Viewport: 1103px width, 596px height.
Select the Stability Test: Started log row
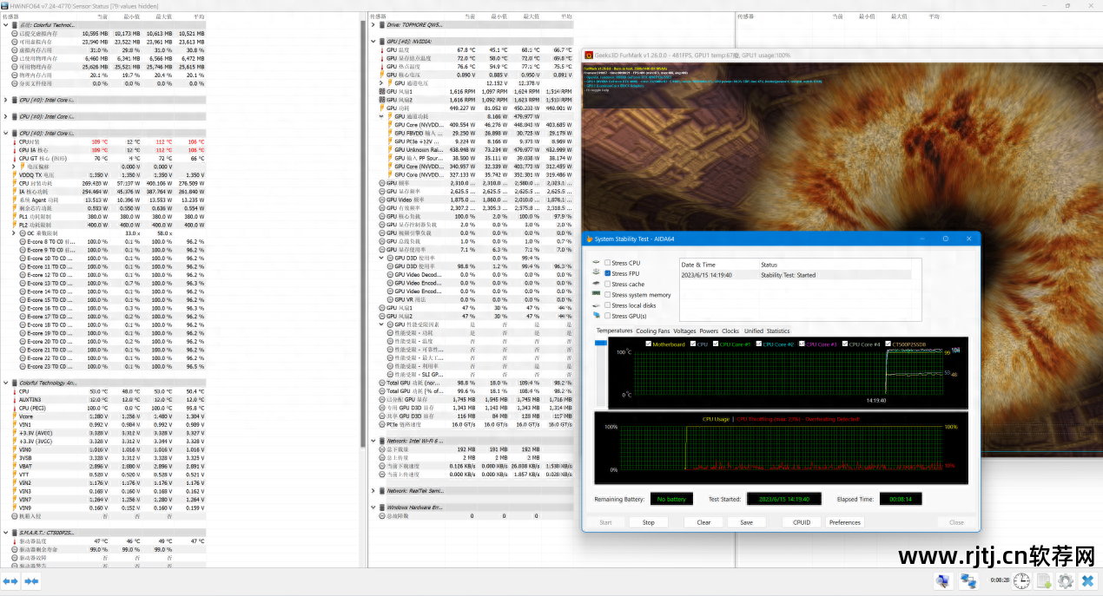(788, 274)
